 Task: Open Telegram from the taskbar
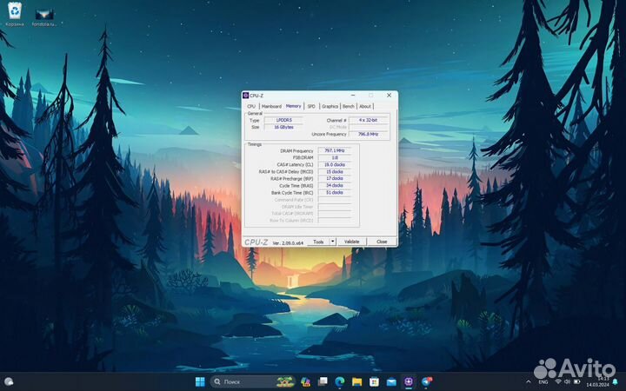coord(426,381)
